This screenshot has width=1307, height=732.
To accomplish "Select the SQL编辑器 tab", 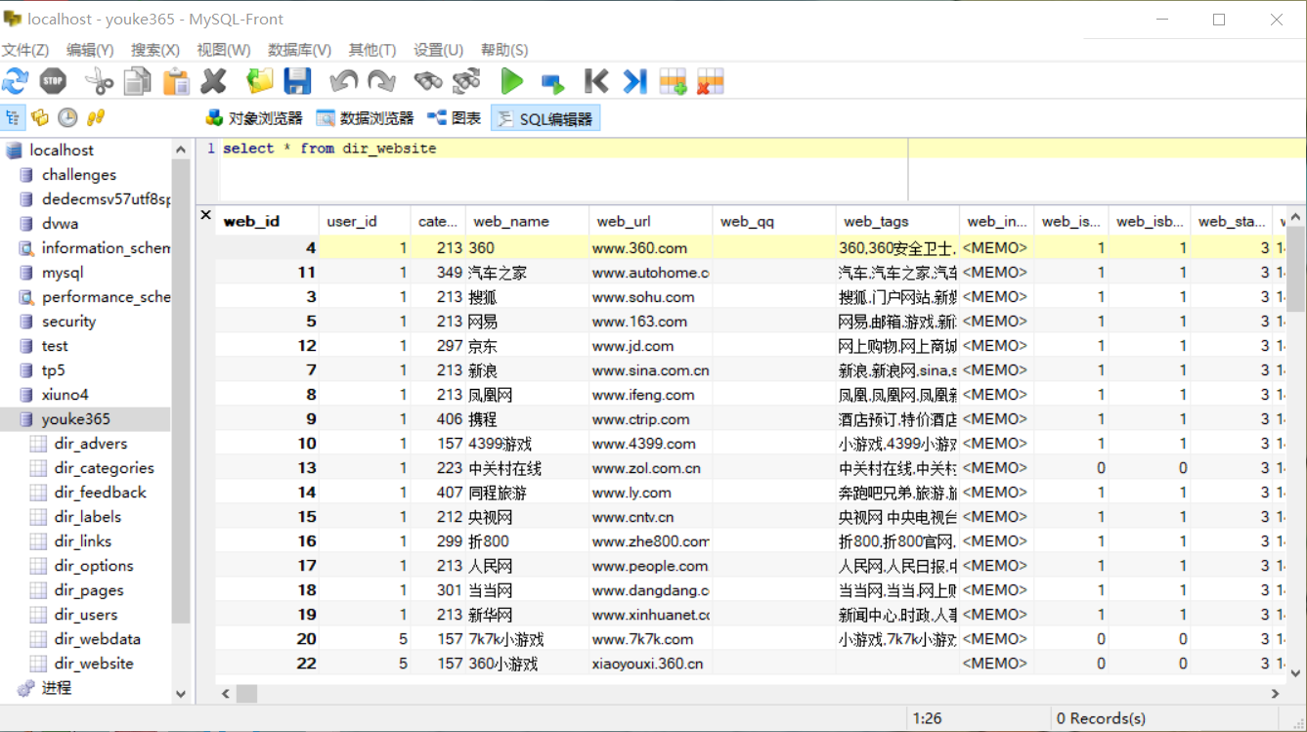I will (x=545, y=118).
